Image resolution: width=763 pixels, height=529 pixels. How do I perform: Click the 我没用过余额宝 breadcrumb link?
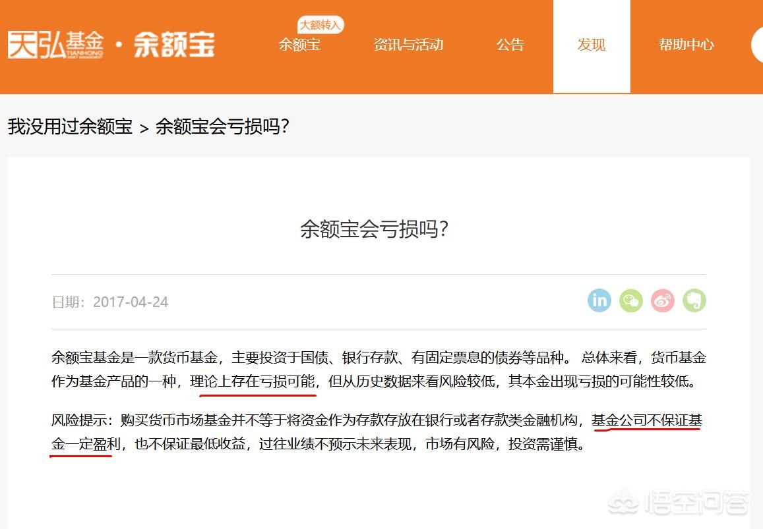point(70,126)
